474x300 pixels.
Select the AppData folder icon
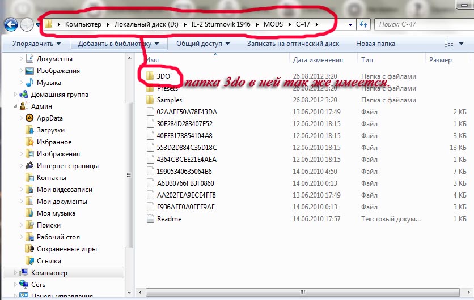pyautogui.click(x=29, y=118)
